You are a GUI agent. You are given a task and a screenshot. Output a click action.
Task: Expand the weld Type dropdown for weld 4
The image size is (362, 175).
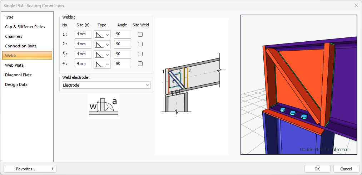[x=102, y=64]
